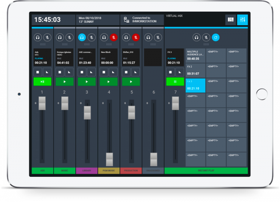Stop playback on channel 4
This screenshot has width=280, height=202.
coord(104,72)
